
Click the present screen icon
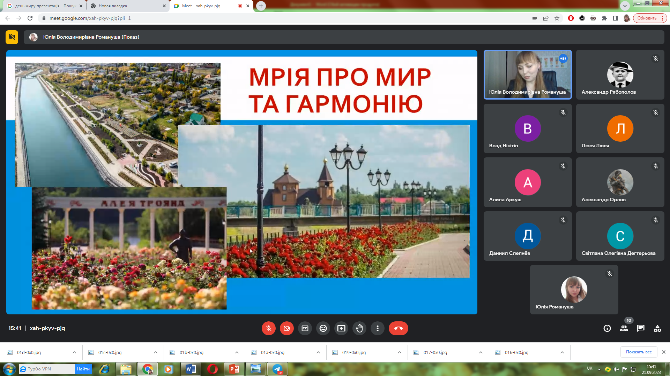341,328
